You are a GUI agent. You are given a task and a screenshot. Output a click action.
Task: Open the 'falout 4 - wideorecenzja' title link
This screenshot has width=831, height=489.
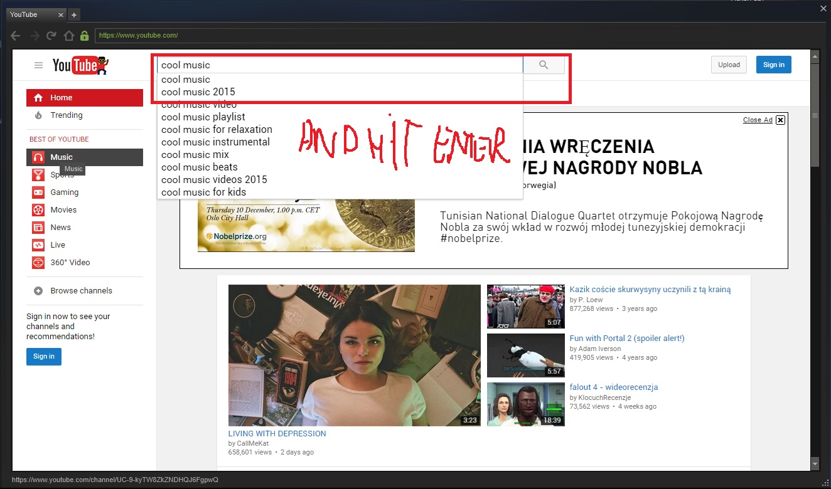[x=614, y=387]
